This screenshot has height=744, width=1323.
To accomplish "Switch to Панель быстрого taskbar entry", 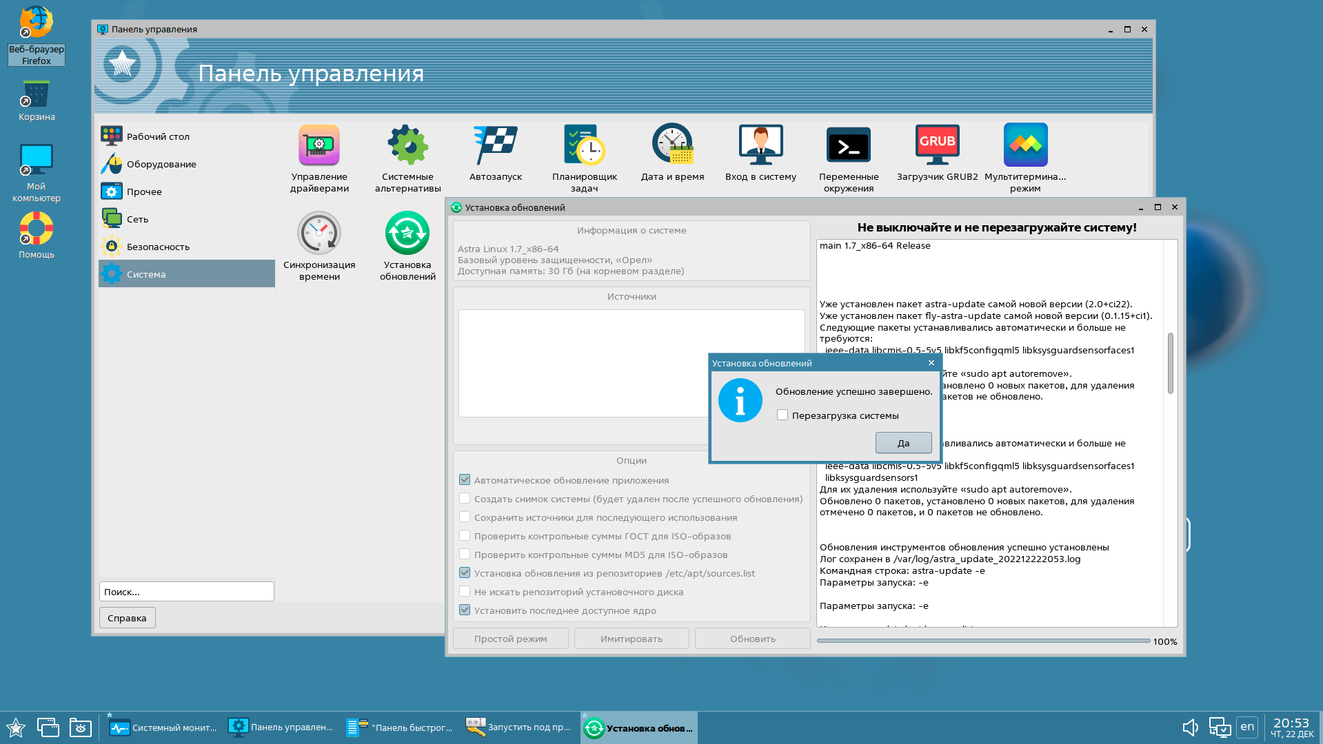I will pos(400,727).
